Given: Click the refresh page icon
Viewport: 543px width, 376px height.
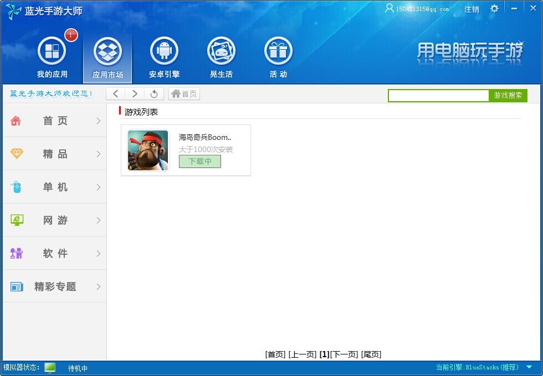Looking at the screenshot, I should [x=154, y=94].
